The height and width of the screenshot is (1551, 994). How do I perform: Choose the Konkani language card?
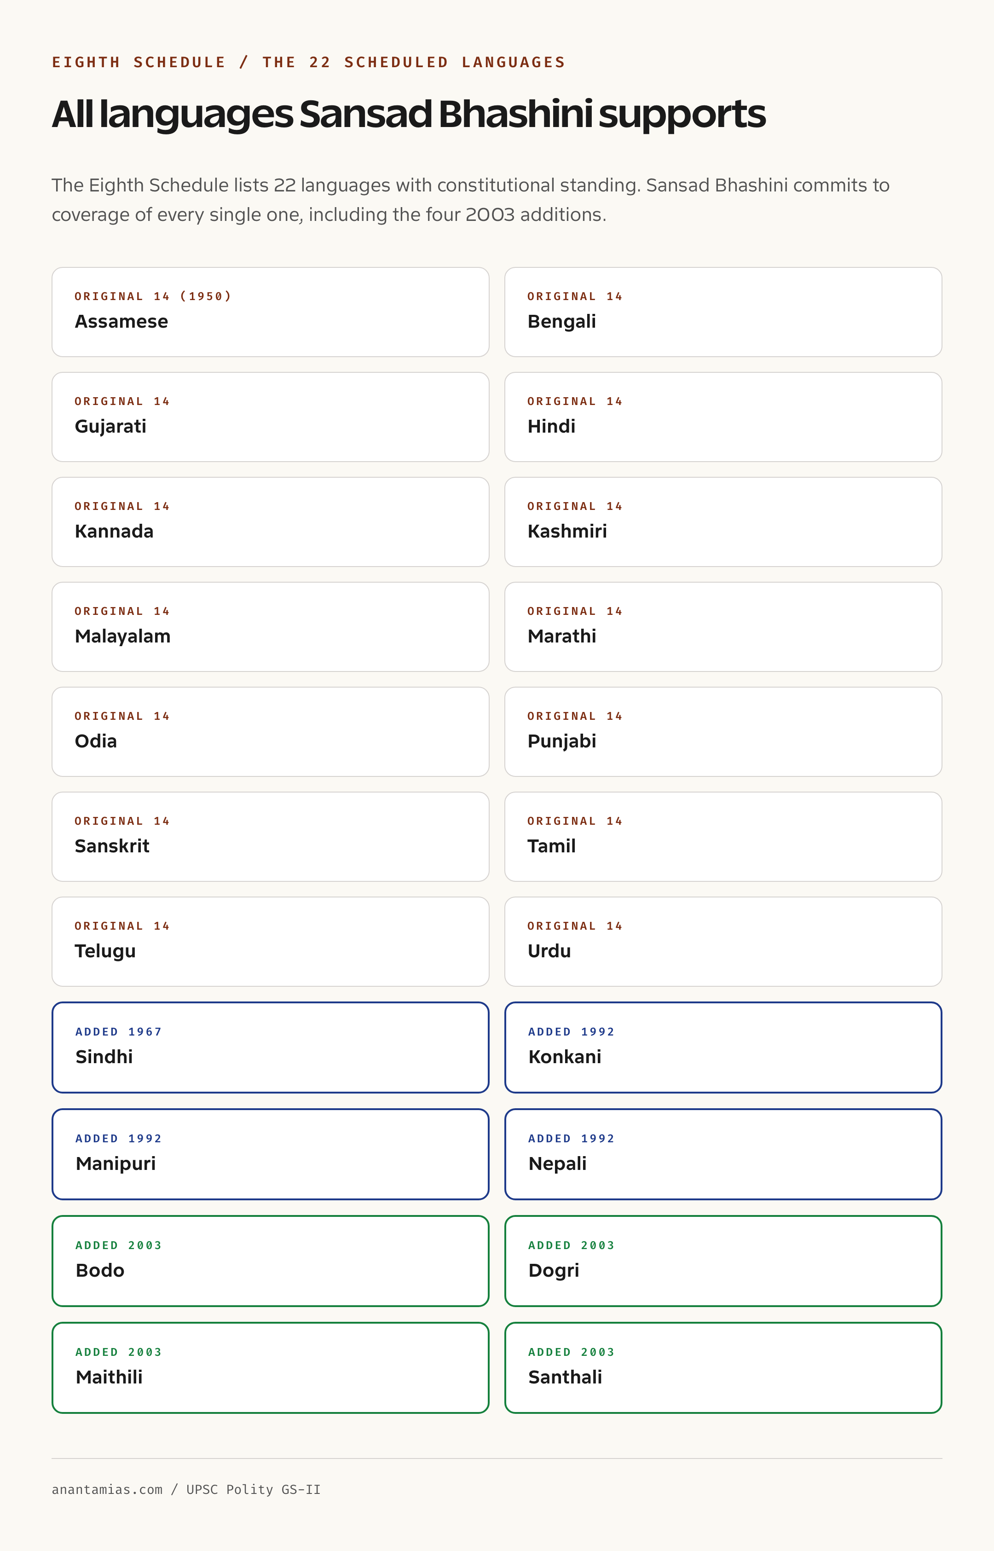click(x=723, y=1047)
